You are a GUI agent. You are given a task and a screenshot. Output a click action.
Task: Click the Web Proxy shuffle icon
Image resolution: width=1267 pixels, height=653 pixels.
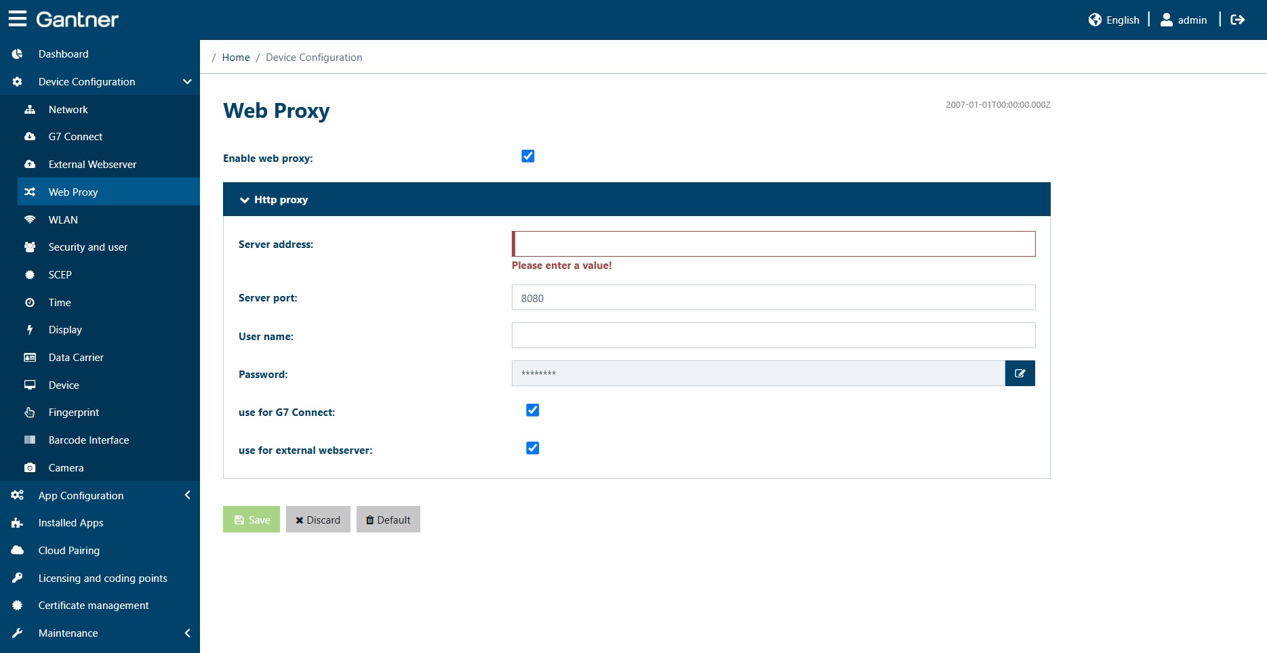coord(30,192)
